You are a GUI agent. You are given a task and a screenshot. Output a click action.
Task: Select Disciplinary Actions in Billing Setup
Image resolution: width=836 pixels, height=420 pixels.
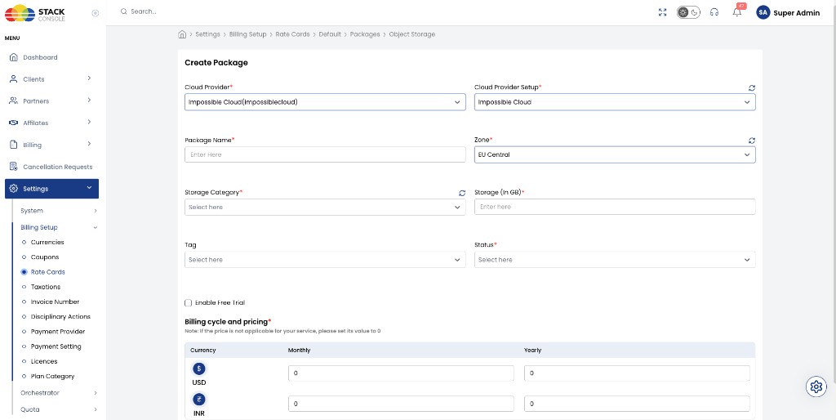(x=60, y=317)
